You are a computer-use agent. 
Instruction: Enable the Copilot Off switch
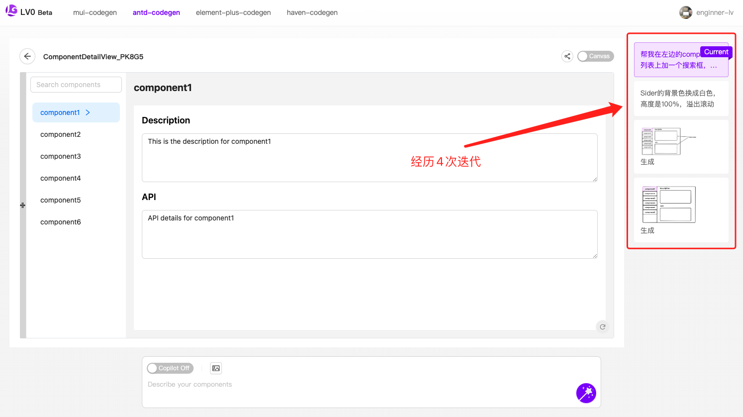coord(170,368)
